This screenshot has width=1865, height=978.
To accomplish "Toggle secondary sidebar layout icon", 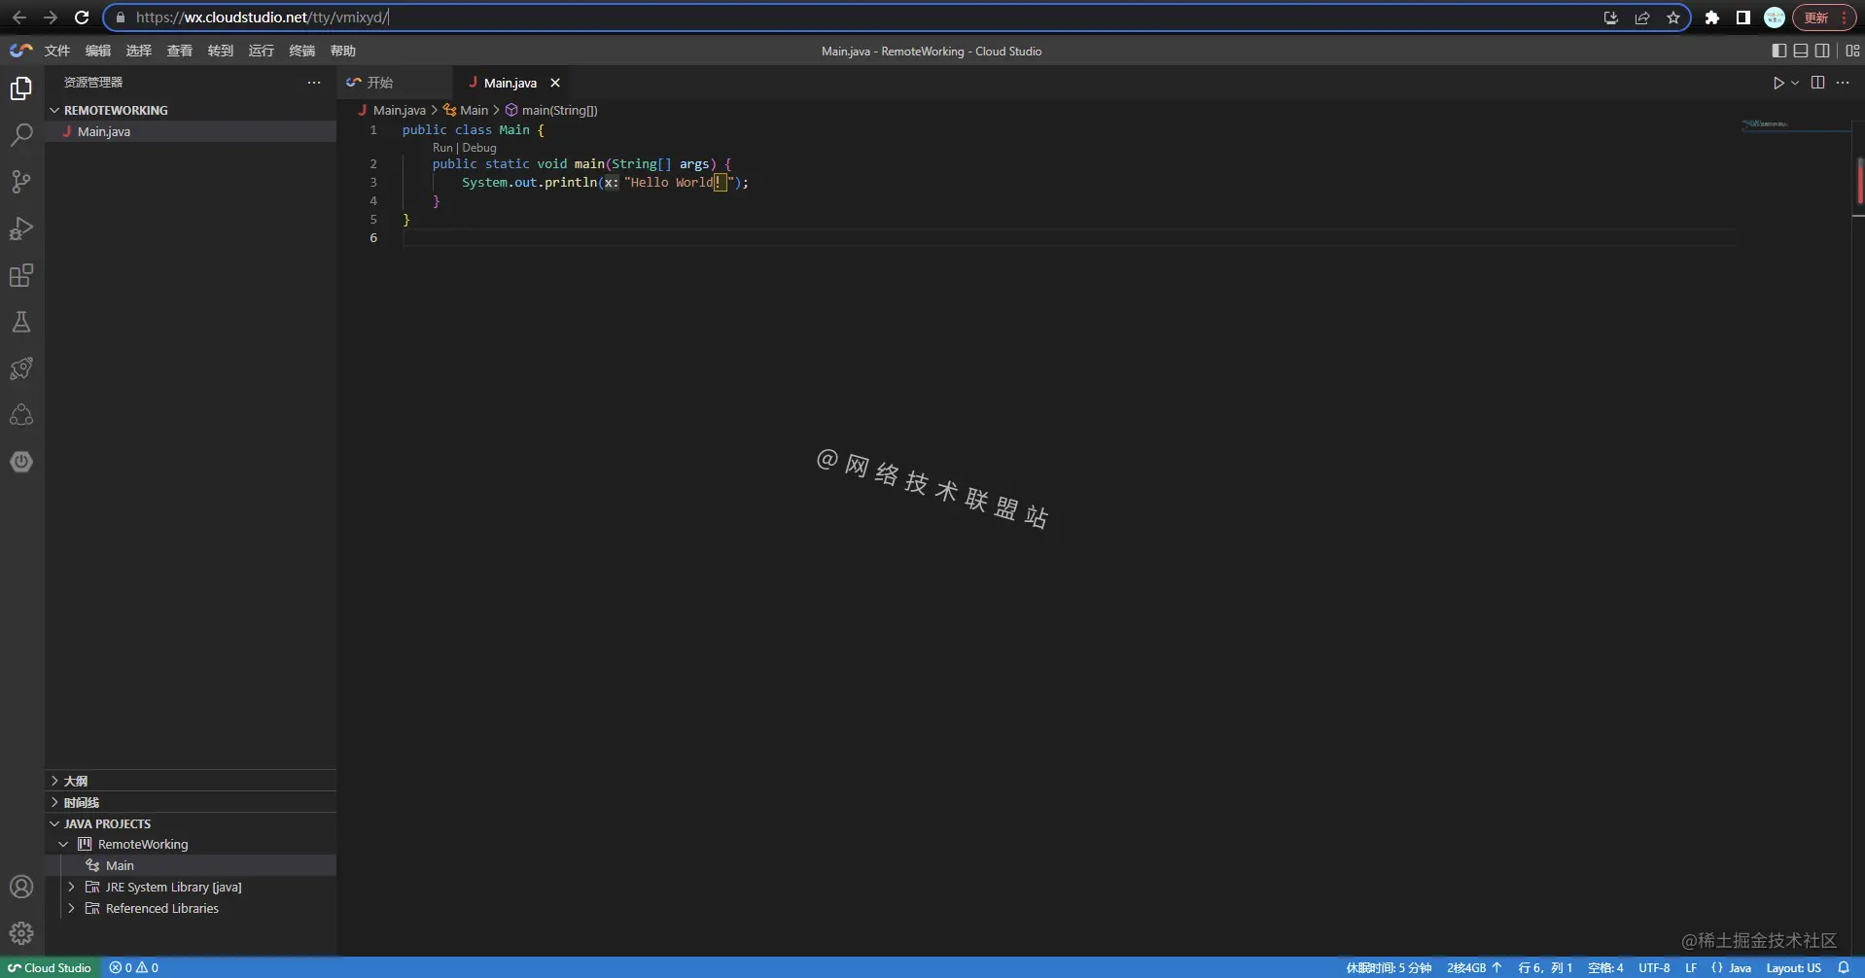I will point(1822,51).
